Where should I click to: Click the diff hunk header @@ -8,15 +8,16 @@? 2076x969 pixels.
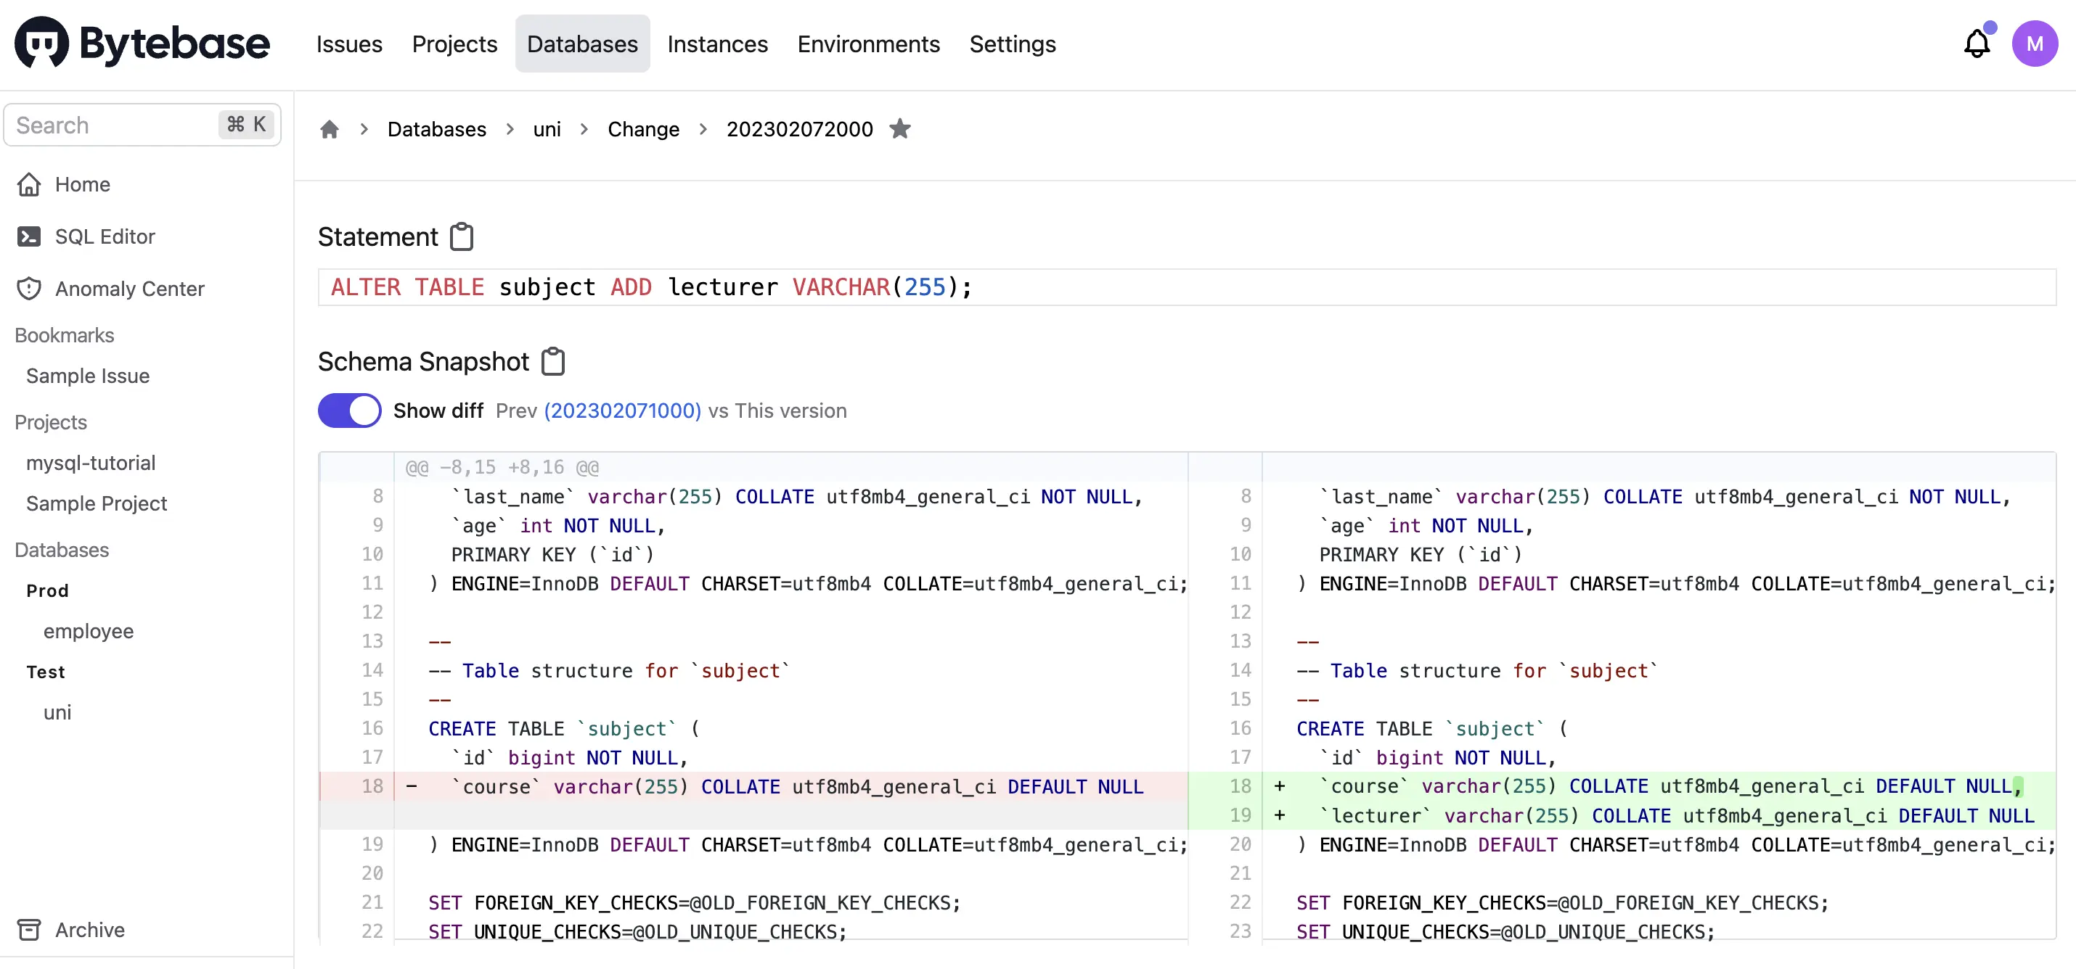(x=502, y=467)
